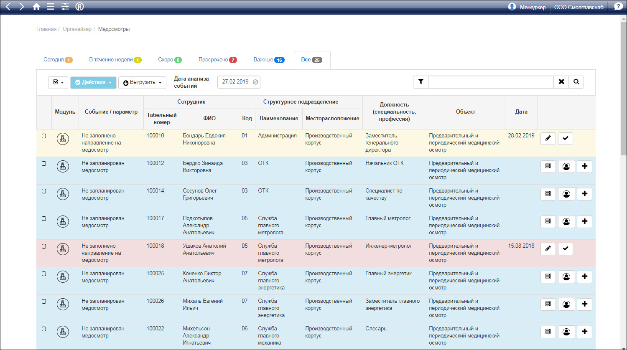Image resolution: width=627 pixels, height=350 pixels.
Task: Go forward with the right arrow
Action: [22, 7]
